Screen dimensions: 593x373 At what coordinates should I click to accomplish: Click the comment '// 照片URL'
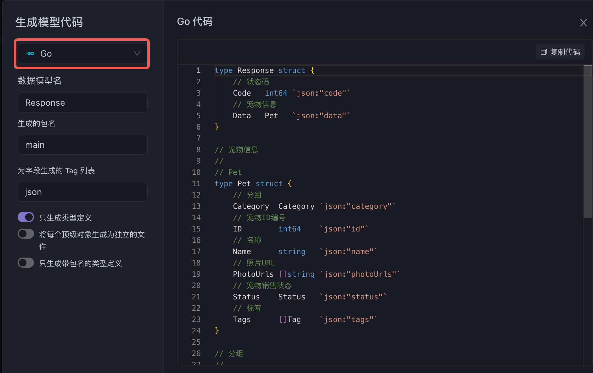coord(254,263)
